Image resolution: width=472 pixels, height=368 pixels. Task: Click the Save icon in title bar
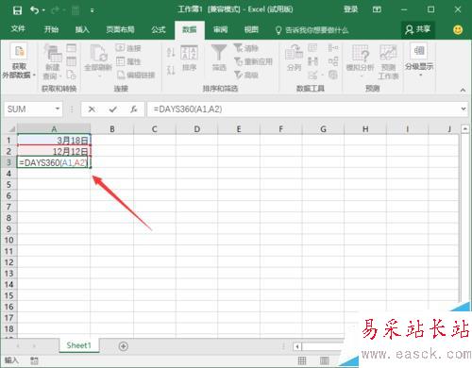tap(17, 10)
